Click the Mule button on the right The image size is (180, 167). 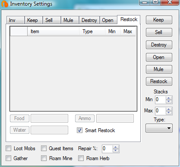(159, 69)
